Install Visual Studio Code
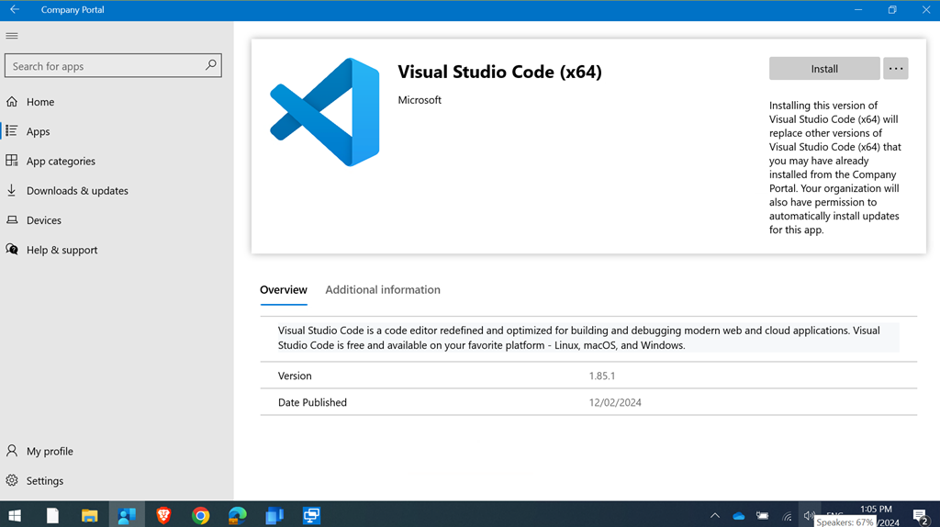The width and height of the screenshot is (940, 527). 823,69
